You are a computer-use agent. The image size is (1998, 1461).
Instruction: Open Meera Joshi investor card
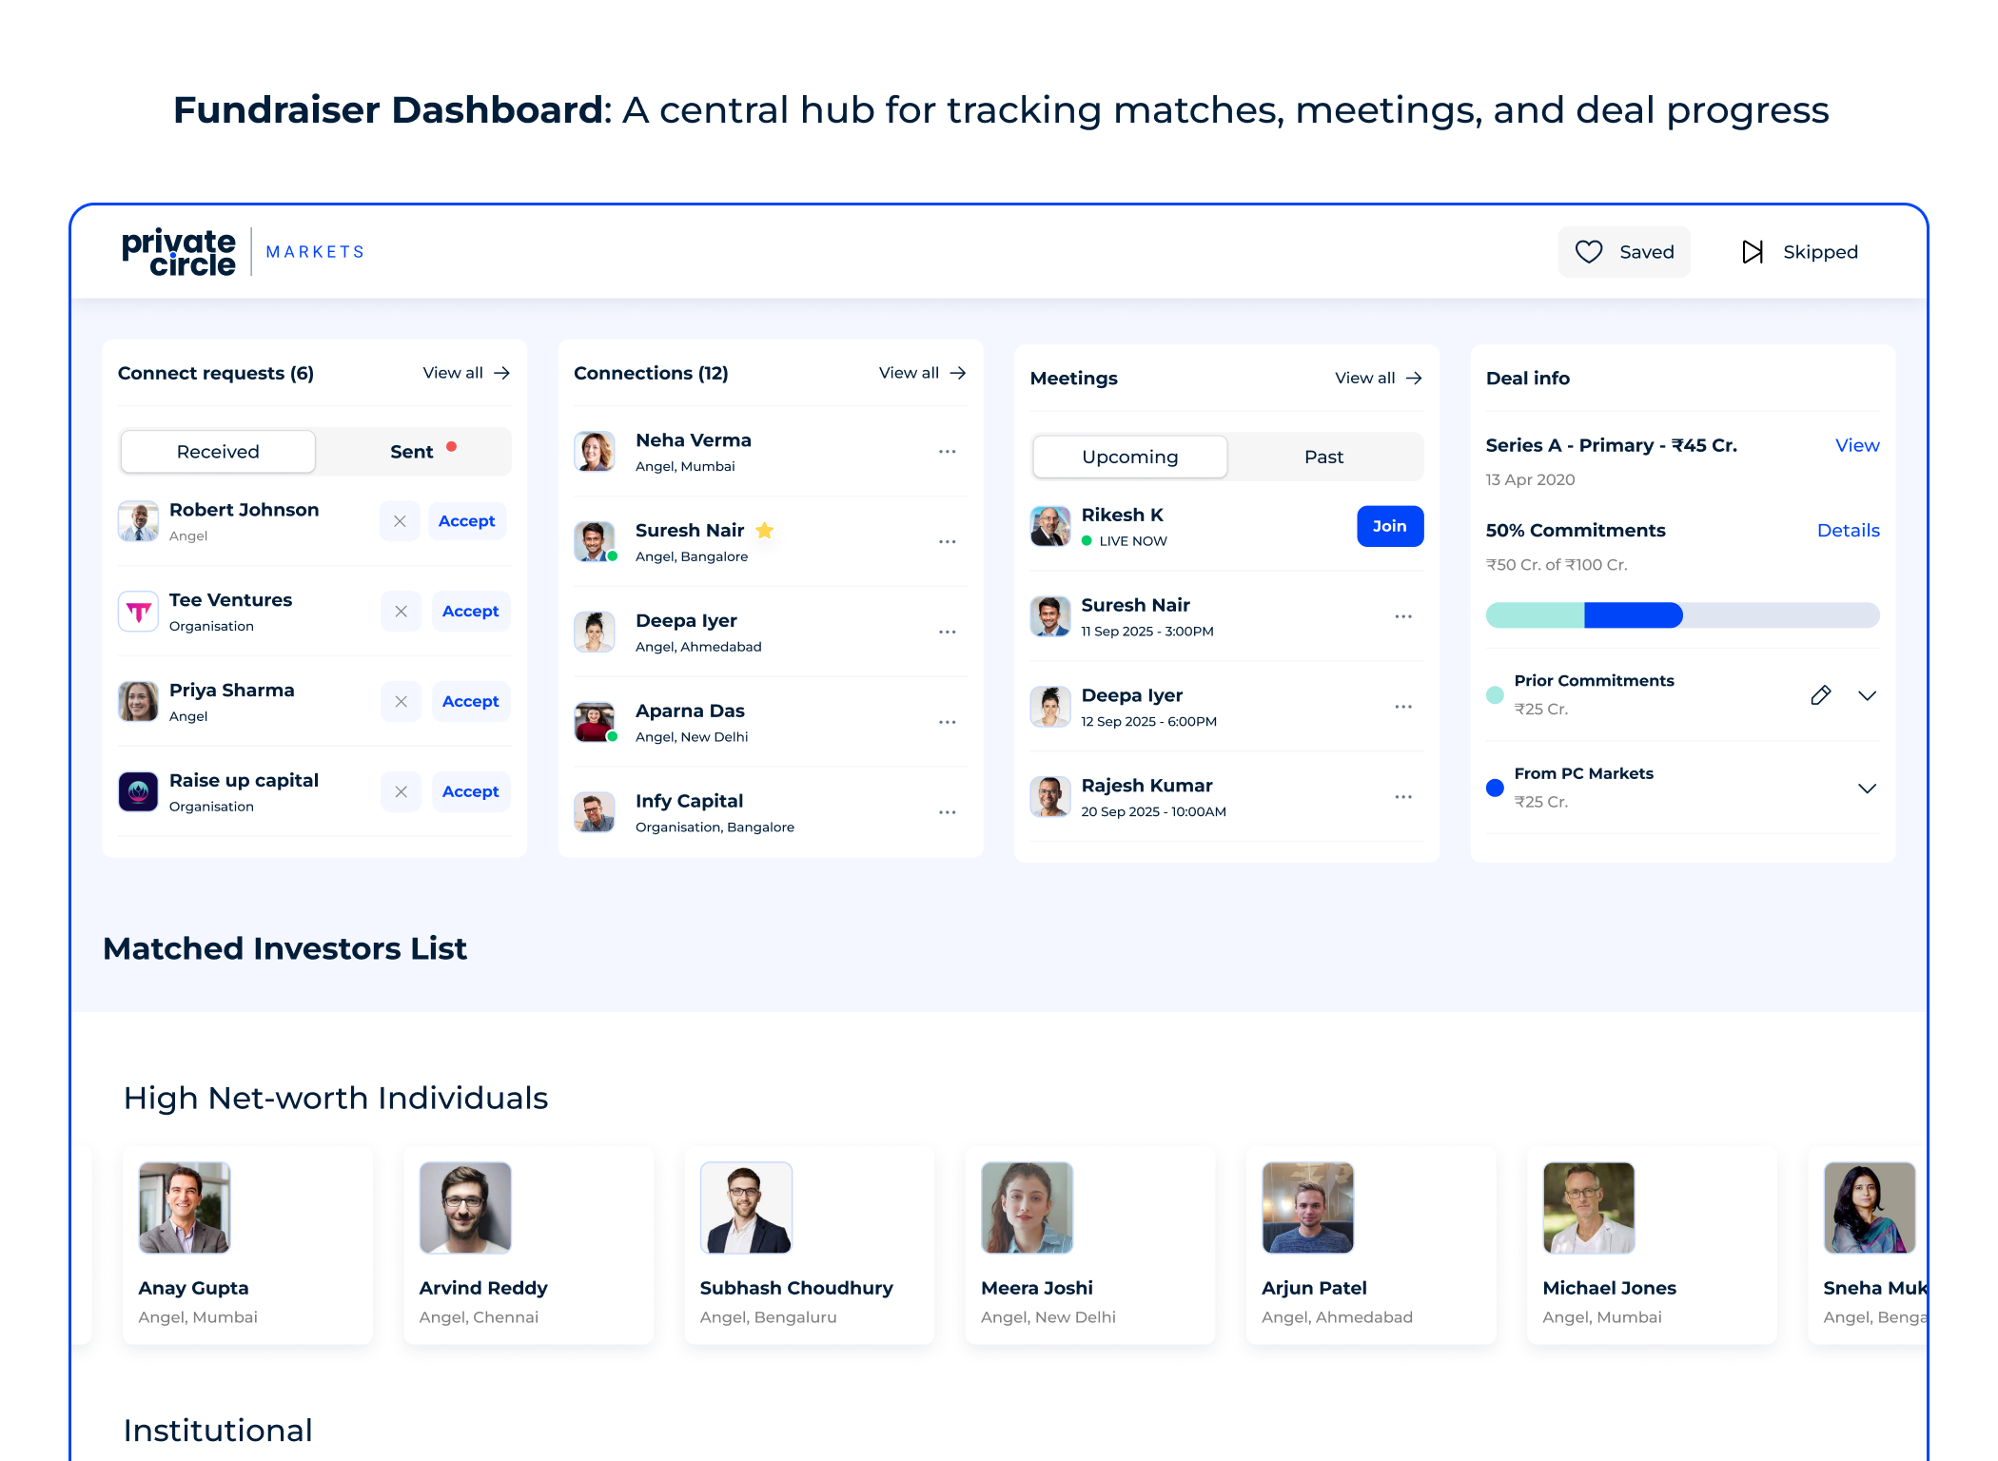(x=1090, y=1245)
